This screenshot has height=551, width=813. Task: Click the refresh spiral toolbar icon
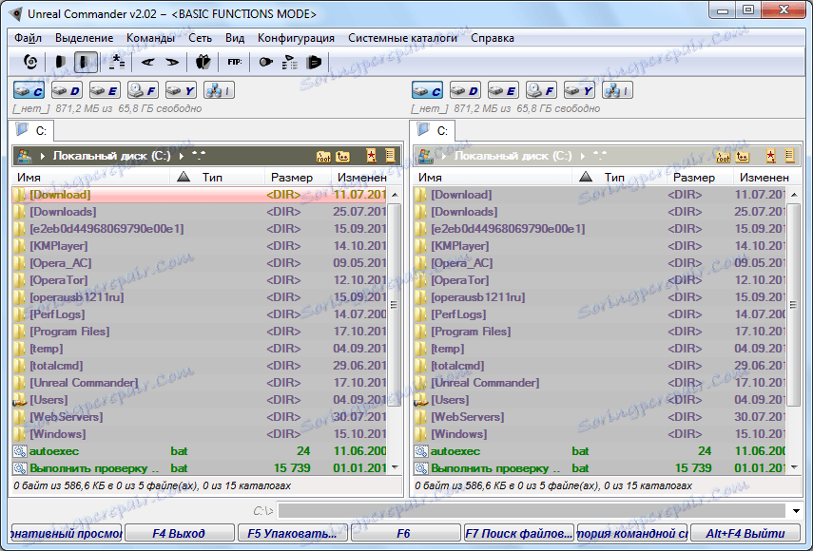click(30, 62)
